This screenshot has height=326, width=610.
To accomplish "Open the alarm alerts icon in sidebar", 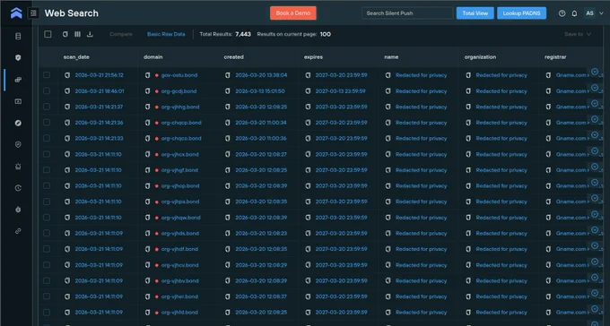I will pos(18,167).
